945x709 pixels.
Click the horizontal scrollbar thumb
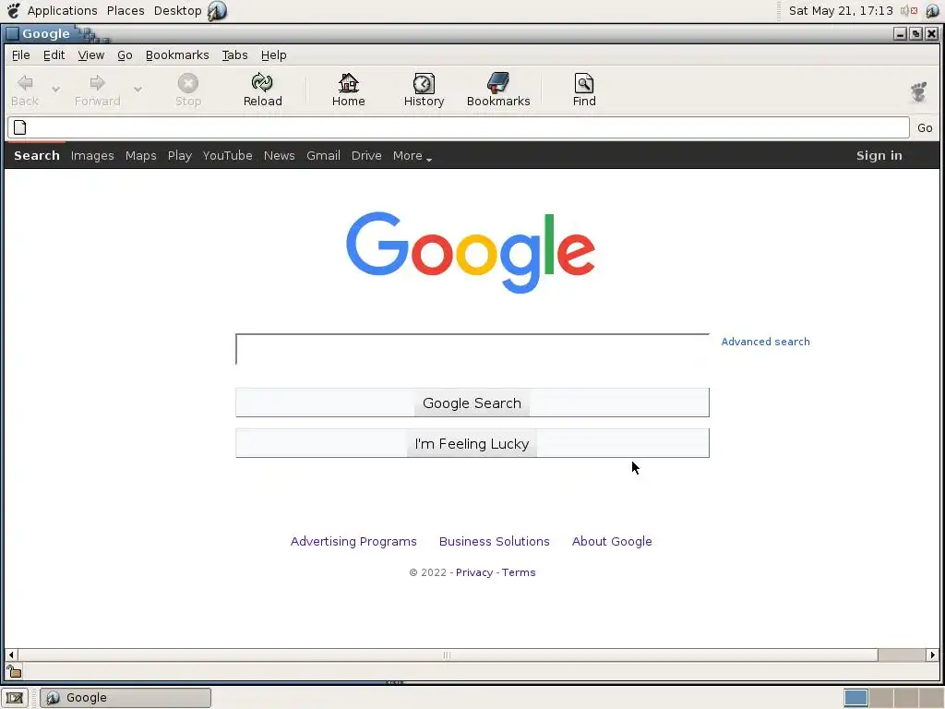tap(448, 655)
